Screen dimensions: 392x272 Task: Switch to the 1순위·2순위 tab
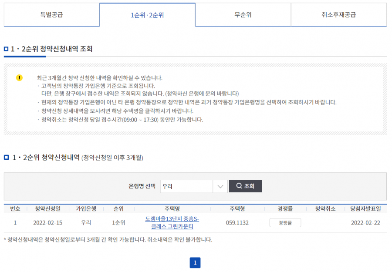click(x=147, y=15)
